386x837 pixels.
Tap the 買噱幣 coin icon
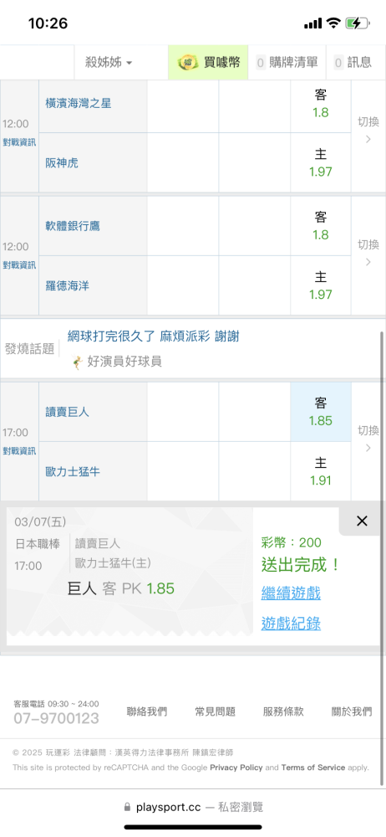tap(188, 63)
